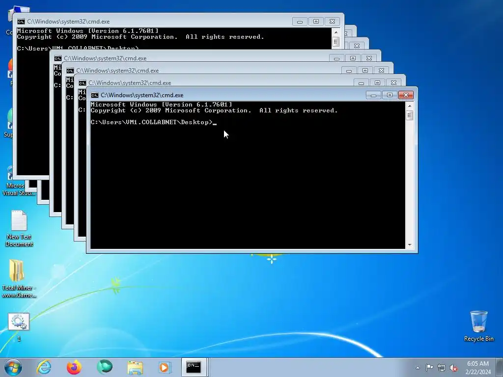This screenshot has width=503, height=377.
Task: Click the muted volume speaker icon
Action: click(x=453, y=368)
